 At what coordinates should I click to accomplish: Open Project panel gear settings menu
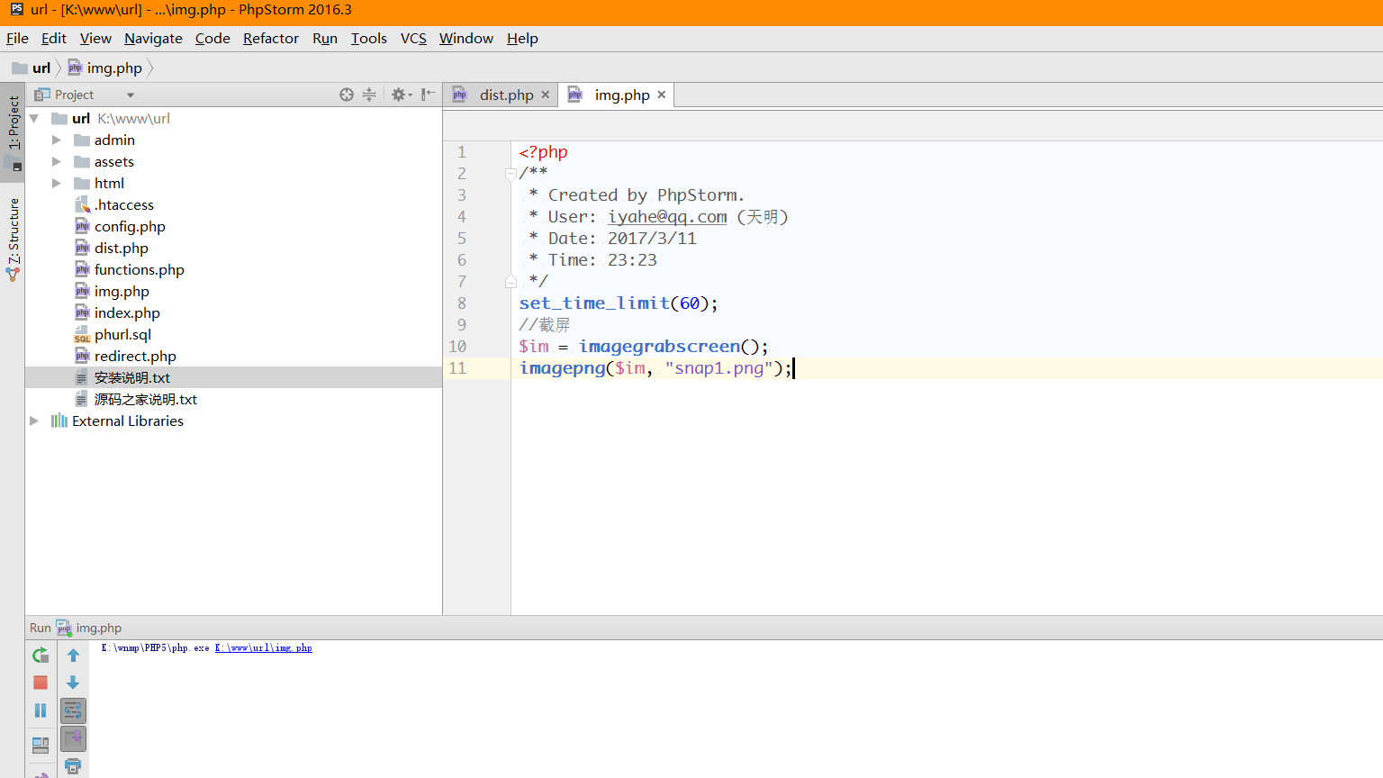pos(401,95)
